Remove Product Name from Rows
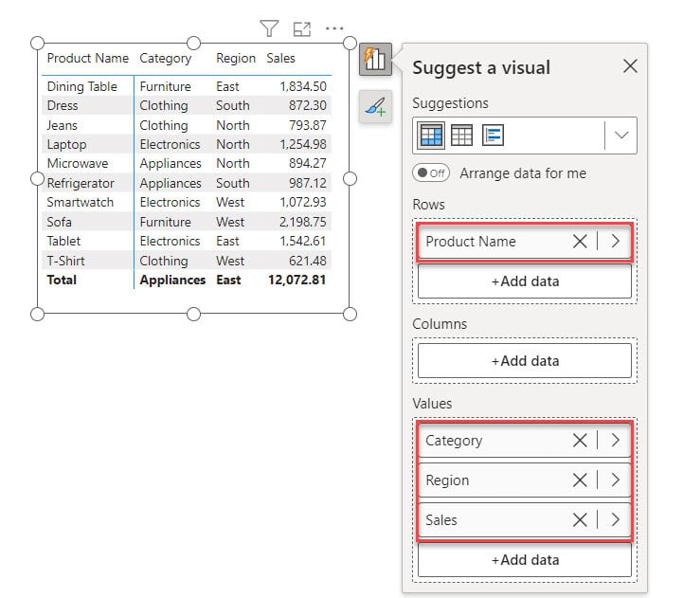The image size is (683, 598). (x=580, y=241)
